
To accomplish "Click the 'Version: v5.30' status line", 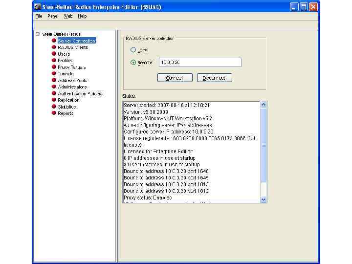I will (146, 112).
